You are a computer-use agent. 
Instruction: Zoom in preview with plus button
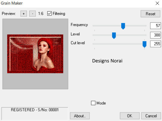(x=24, y=14)
